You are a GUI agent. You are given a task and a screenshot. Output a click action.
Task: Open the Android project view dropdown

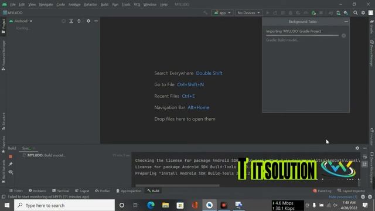pyautogui.click(x=21, y=21)
